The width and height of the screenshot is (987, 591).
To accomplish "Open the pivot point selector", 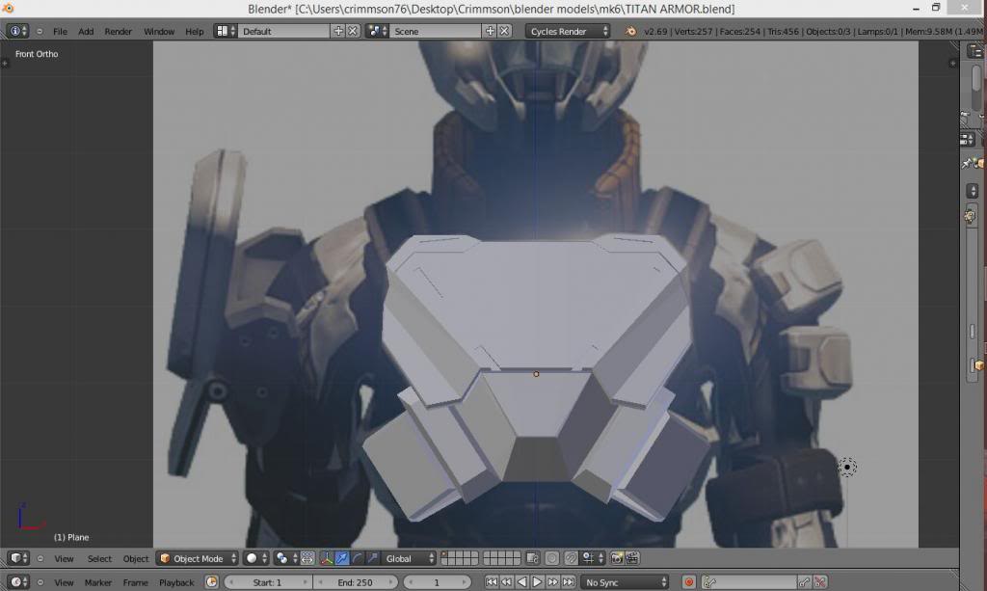I will (285, 558).
